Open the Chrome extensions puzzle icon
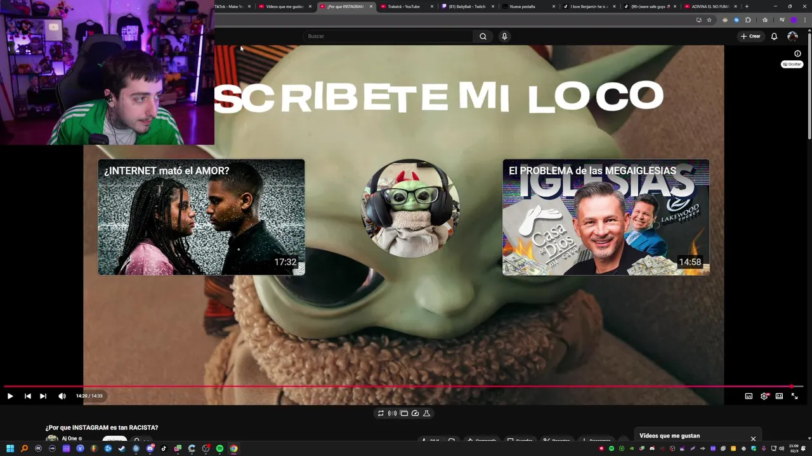The height and width of the screenshot is (456, 812). click(748, 20)
